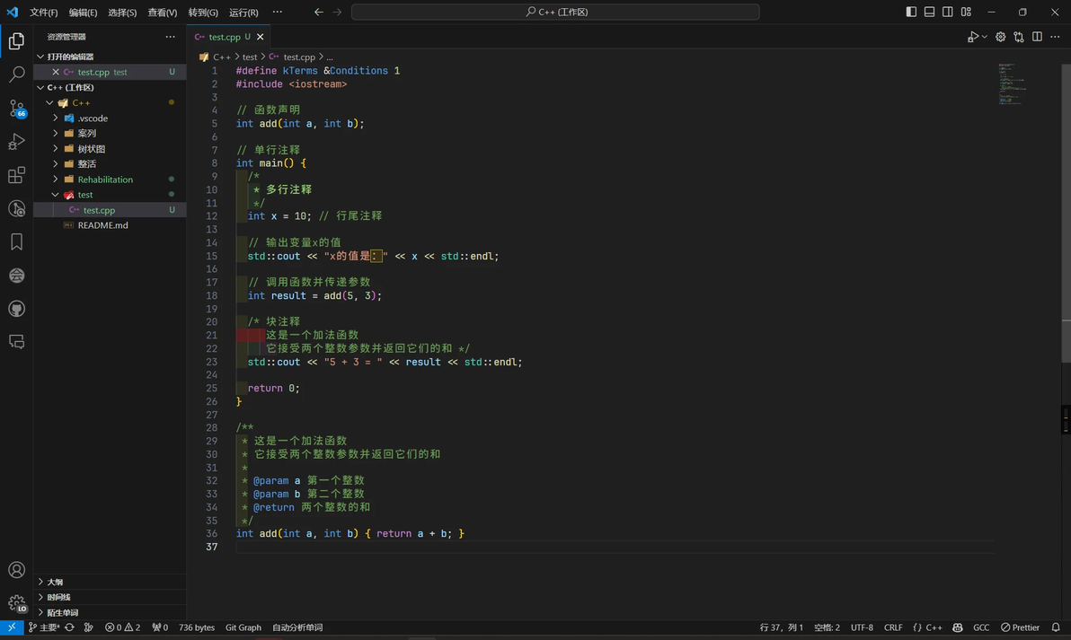Viewport: 1071px width, 640px height.
Task: Go back in navigation history
Action: (x=318, y=12)
